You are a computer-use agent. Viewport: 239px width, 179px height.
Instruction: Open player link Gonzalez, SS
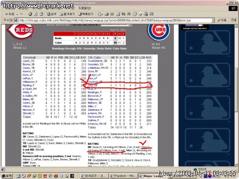96,64
